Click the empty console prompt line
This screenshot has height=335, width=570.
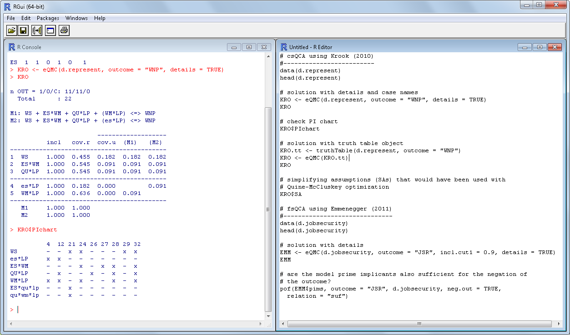coord(91,310)
